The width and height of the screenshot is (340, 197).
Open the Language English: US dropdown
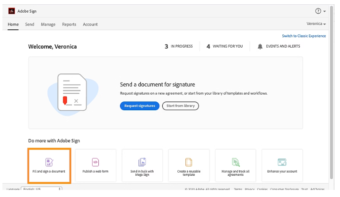(42, 189)
